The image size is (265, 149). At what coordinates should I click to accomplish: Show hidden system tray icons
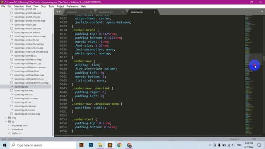210,145
